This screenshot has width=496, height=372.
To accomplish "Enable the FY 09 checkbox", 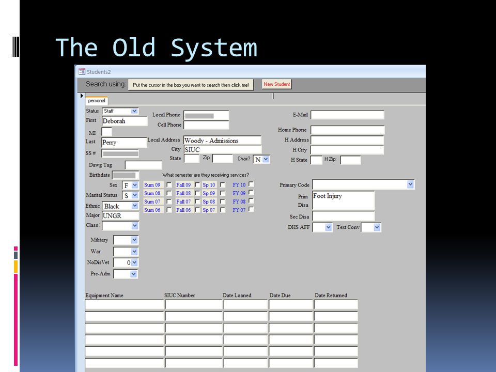I will pos(251,192).
